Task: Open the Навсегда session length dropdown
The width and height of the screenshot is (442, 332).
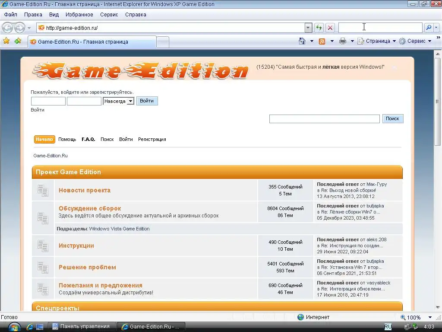Action: click(118, 101)
